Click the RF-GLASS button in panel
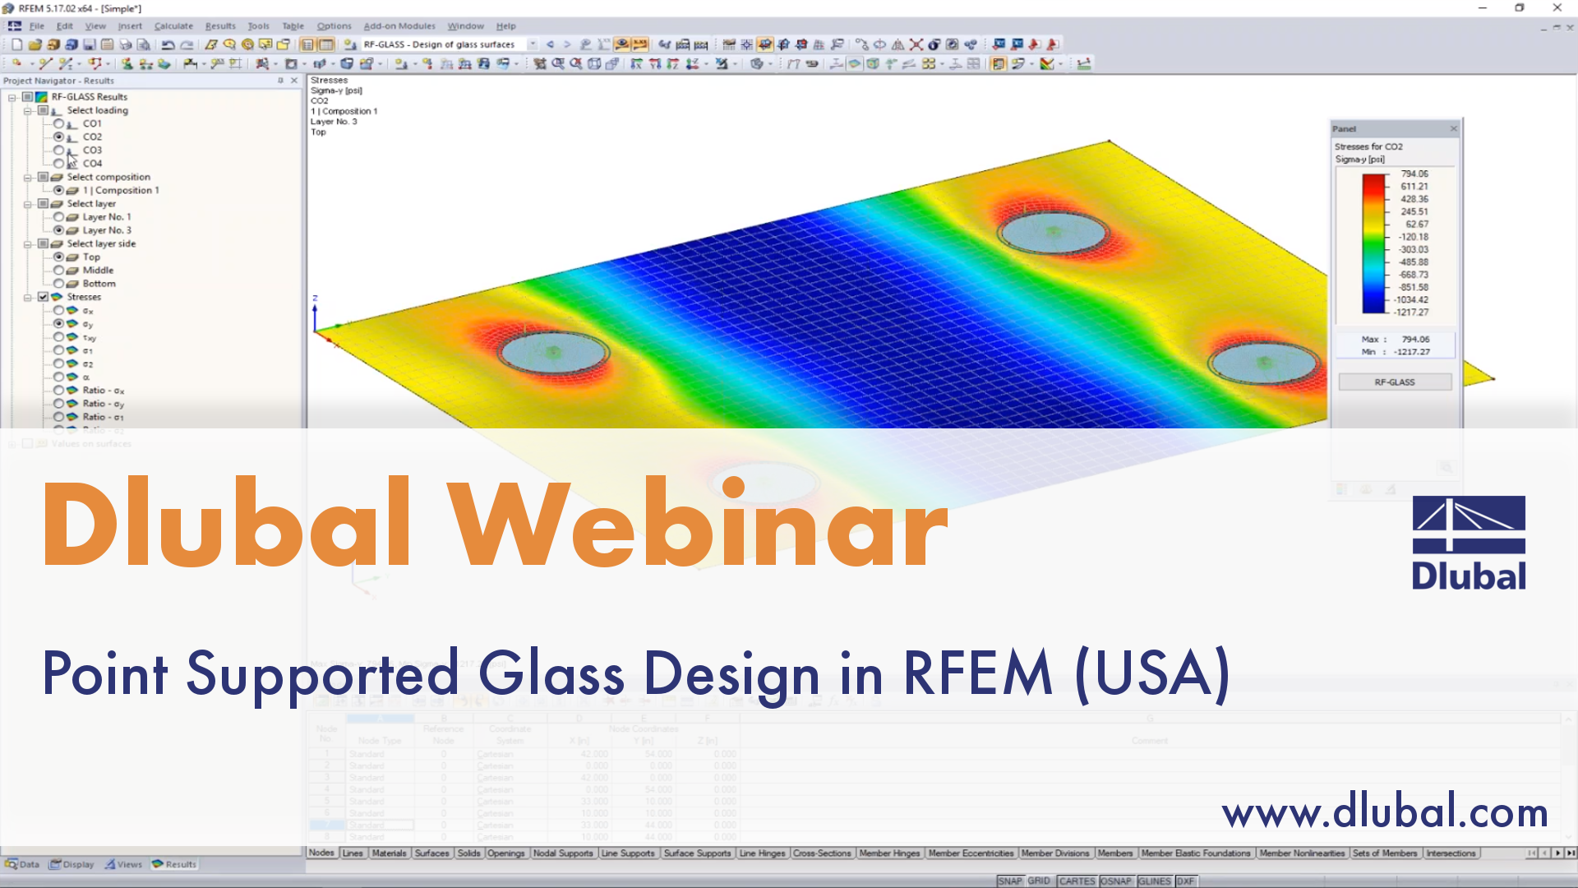Image resolution: width=1578 pixels, height=888 pixels. pos(1395,382)
